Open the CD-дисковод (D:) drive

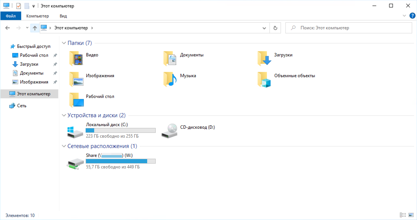coord(169,131)
